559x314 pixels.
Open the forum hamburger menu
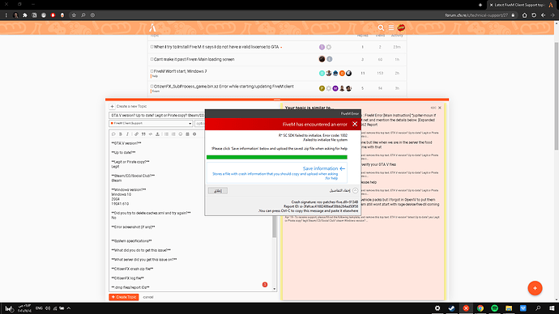pyautogui.click(x=391, y=28)
